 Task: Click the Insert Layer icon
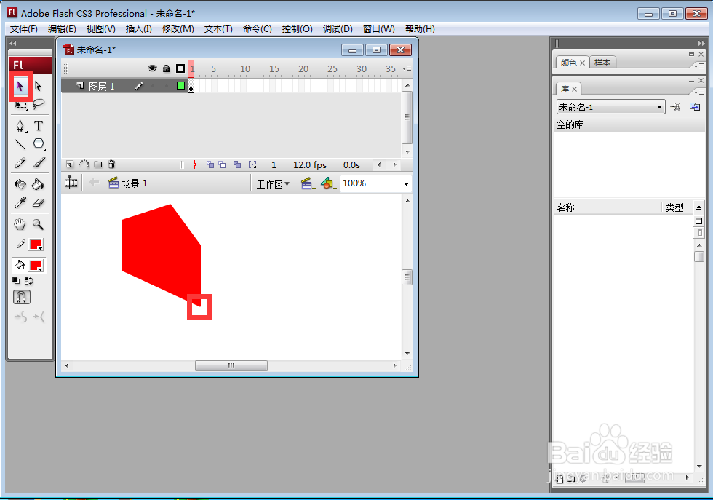[x=70, y=164]
